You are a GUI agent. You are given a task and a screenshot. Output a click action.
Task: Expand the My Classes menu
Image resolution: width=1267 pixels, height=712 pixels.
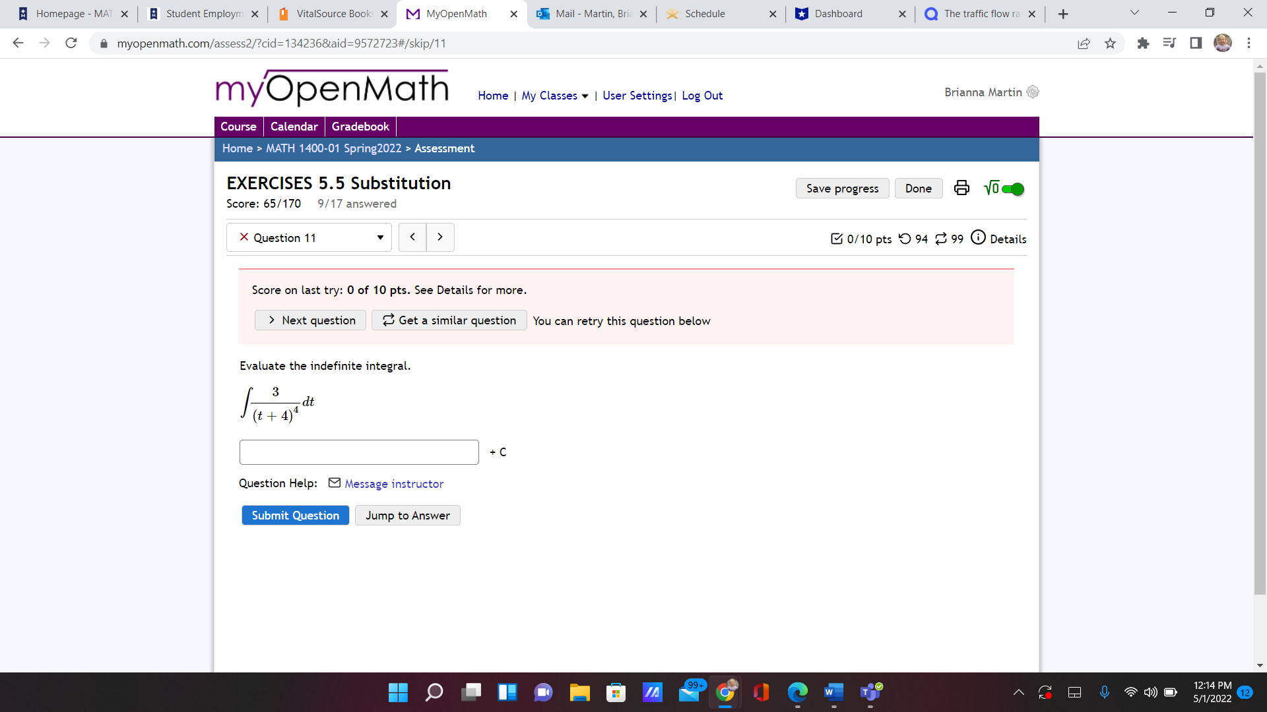point(554,96)
